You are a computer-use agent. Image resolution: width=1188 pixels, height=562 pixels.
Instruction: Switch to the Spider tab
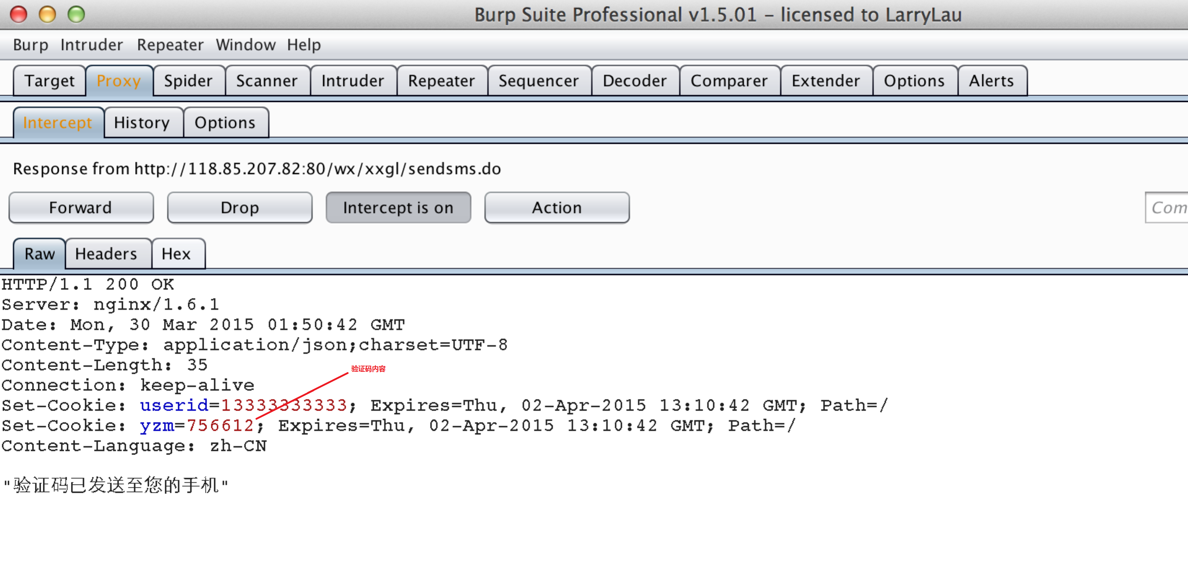coord(189,81)
